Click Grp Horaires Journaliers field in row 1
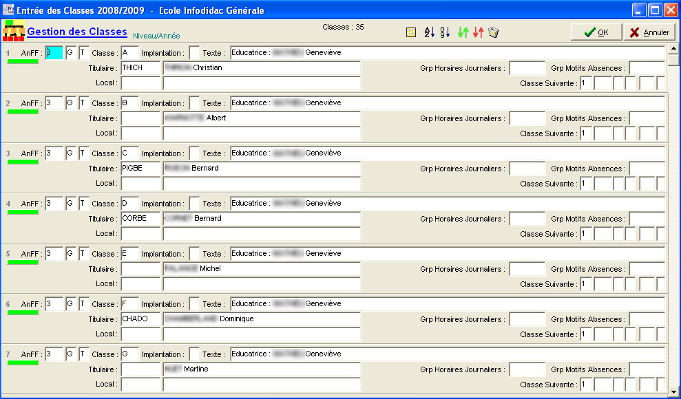 [527, 68]
